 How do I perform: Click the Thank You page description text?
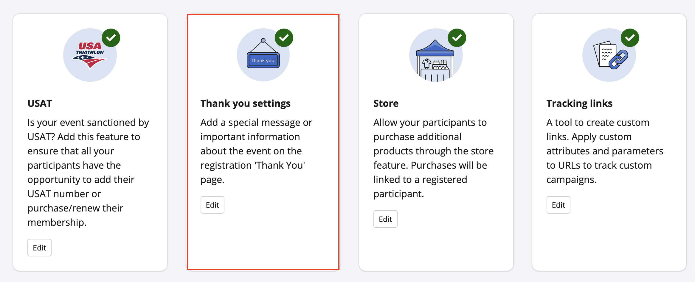(256, 151)
